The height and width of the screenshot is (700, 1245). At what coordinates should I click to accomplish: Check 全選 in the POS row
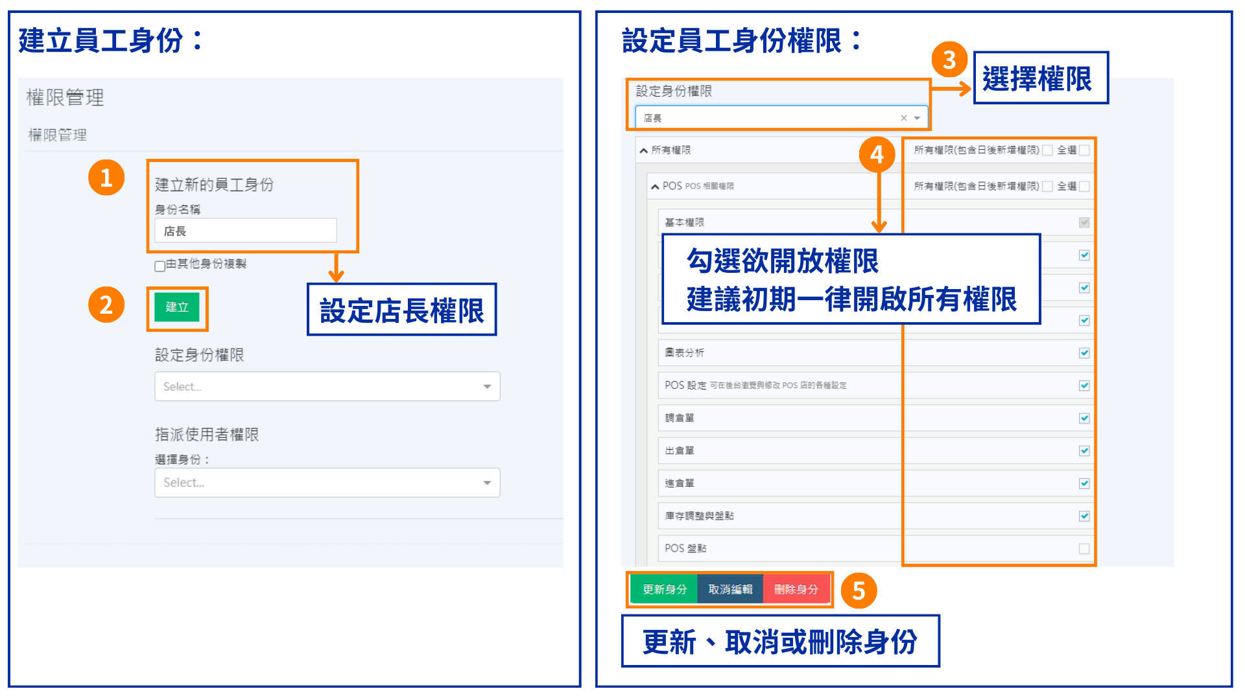click(x=1084, y=187)
